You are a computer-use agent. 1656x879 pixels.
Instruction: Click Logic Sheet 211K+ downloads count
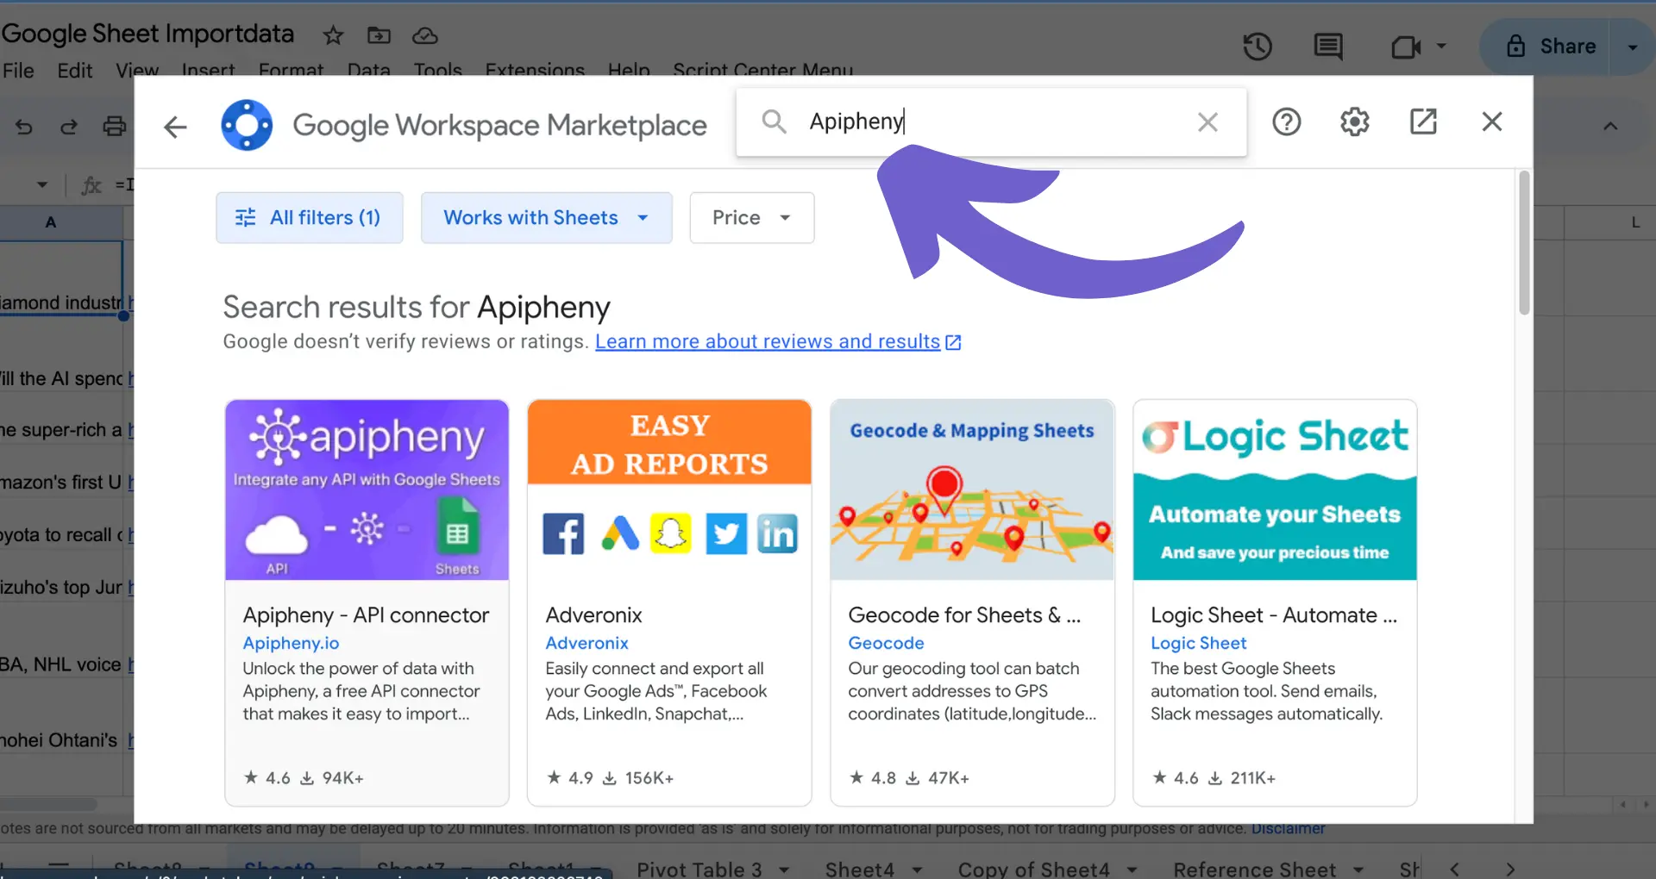point(1241,777)
